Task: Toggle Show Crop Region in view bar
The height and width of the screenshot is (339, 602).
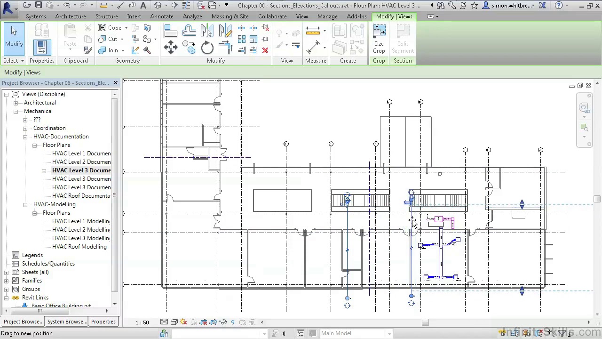Action: click(213, 322)
